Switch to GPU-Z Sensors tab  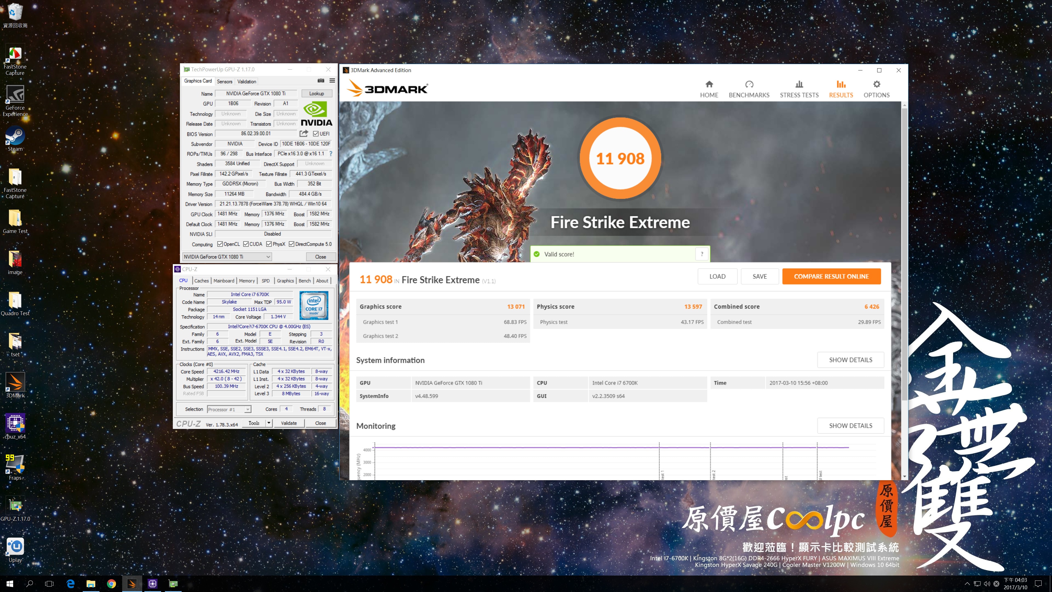tap(224, 81)
